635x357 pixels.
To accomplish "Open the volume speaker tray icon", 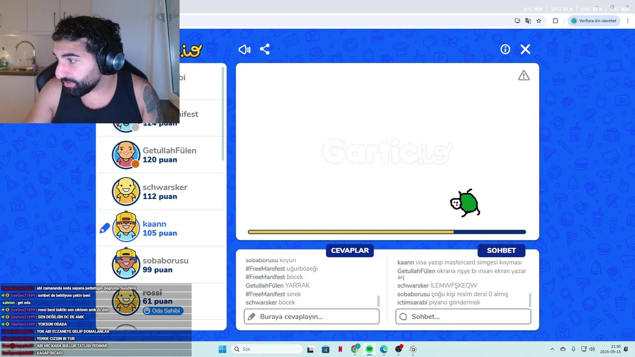I will coord(592,349).
